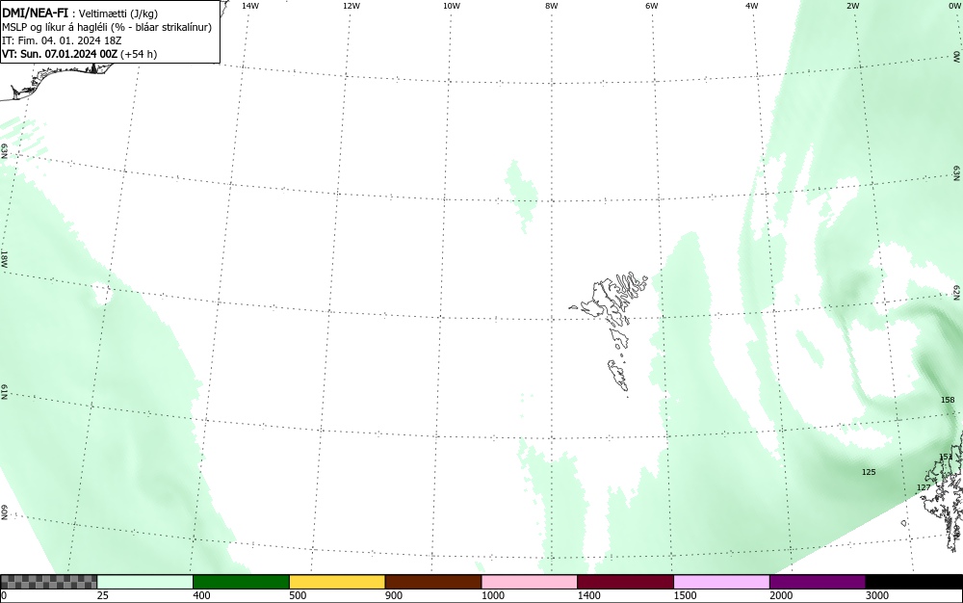
Task: Pick the light pink legend swatch
Action: click(530, 582)
